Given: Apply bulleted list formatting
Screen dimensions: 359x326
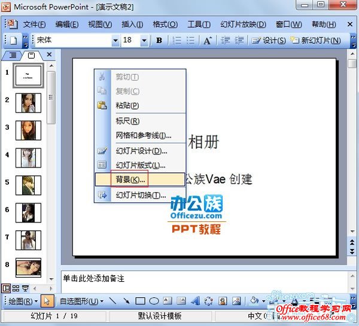Looking at the screenshot, I should [x=190, y=41].
